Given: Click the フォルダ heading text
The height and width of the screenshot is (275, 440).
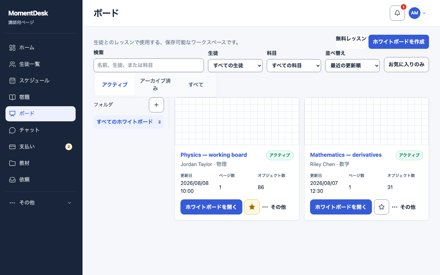Looking at the screenshot, I should [x=103, y=104].
